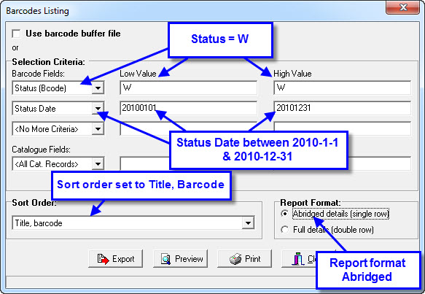Click the Close button's door icon
425x294 pixels.
point(298,259)
